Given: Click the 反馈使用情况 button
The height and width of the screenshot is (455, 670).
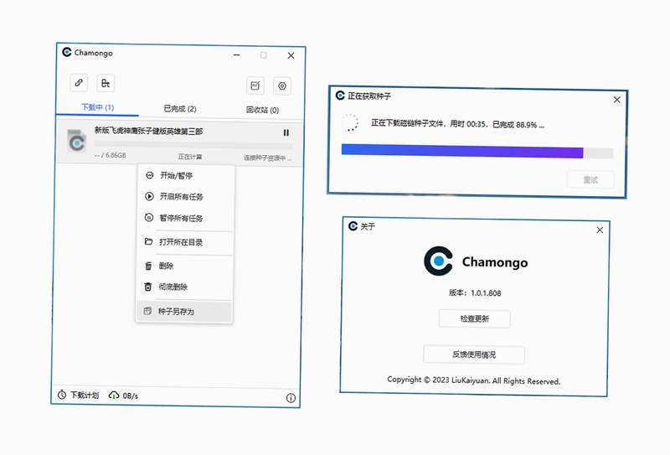Looking at the screenshot, I should [474, 354].
